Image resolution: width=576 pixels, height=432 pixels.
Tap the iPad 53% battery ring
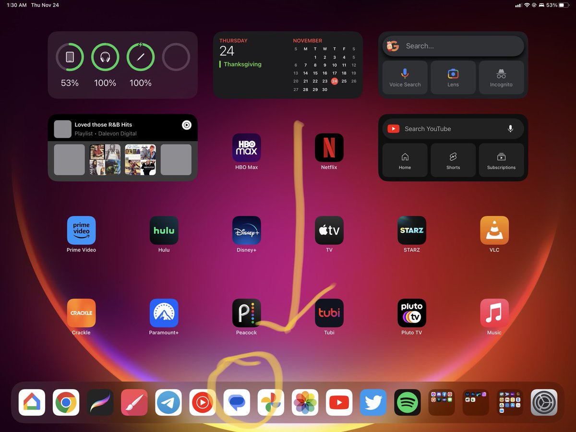pos(70,57)
